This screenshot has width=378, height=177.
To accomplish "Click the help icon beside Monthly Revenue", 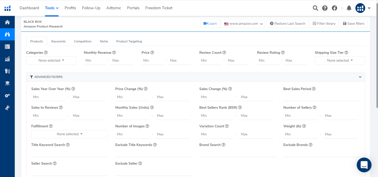I will pyautogui.click(x=114, y=53).
